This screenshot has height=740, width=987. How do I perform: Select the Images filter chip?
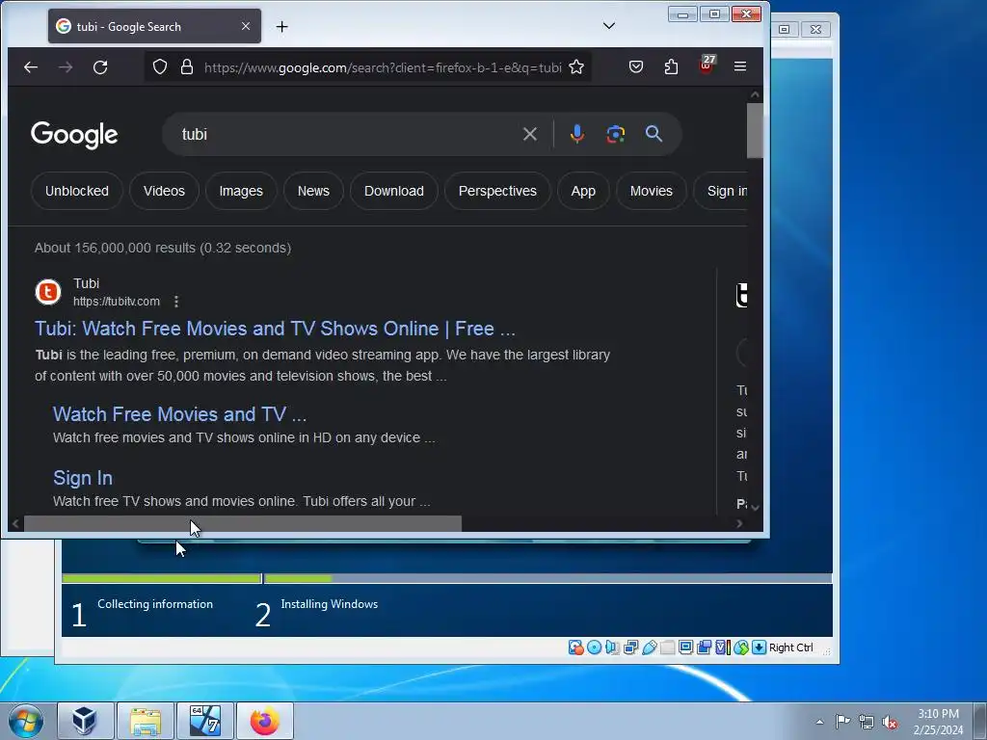[241, 191]
